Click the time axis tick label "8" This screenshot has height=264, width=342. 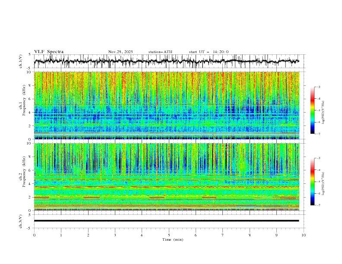click(250, 235)
